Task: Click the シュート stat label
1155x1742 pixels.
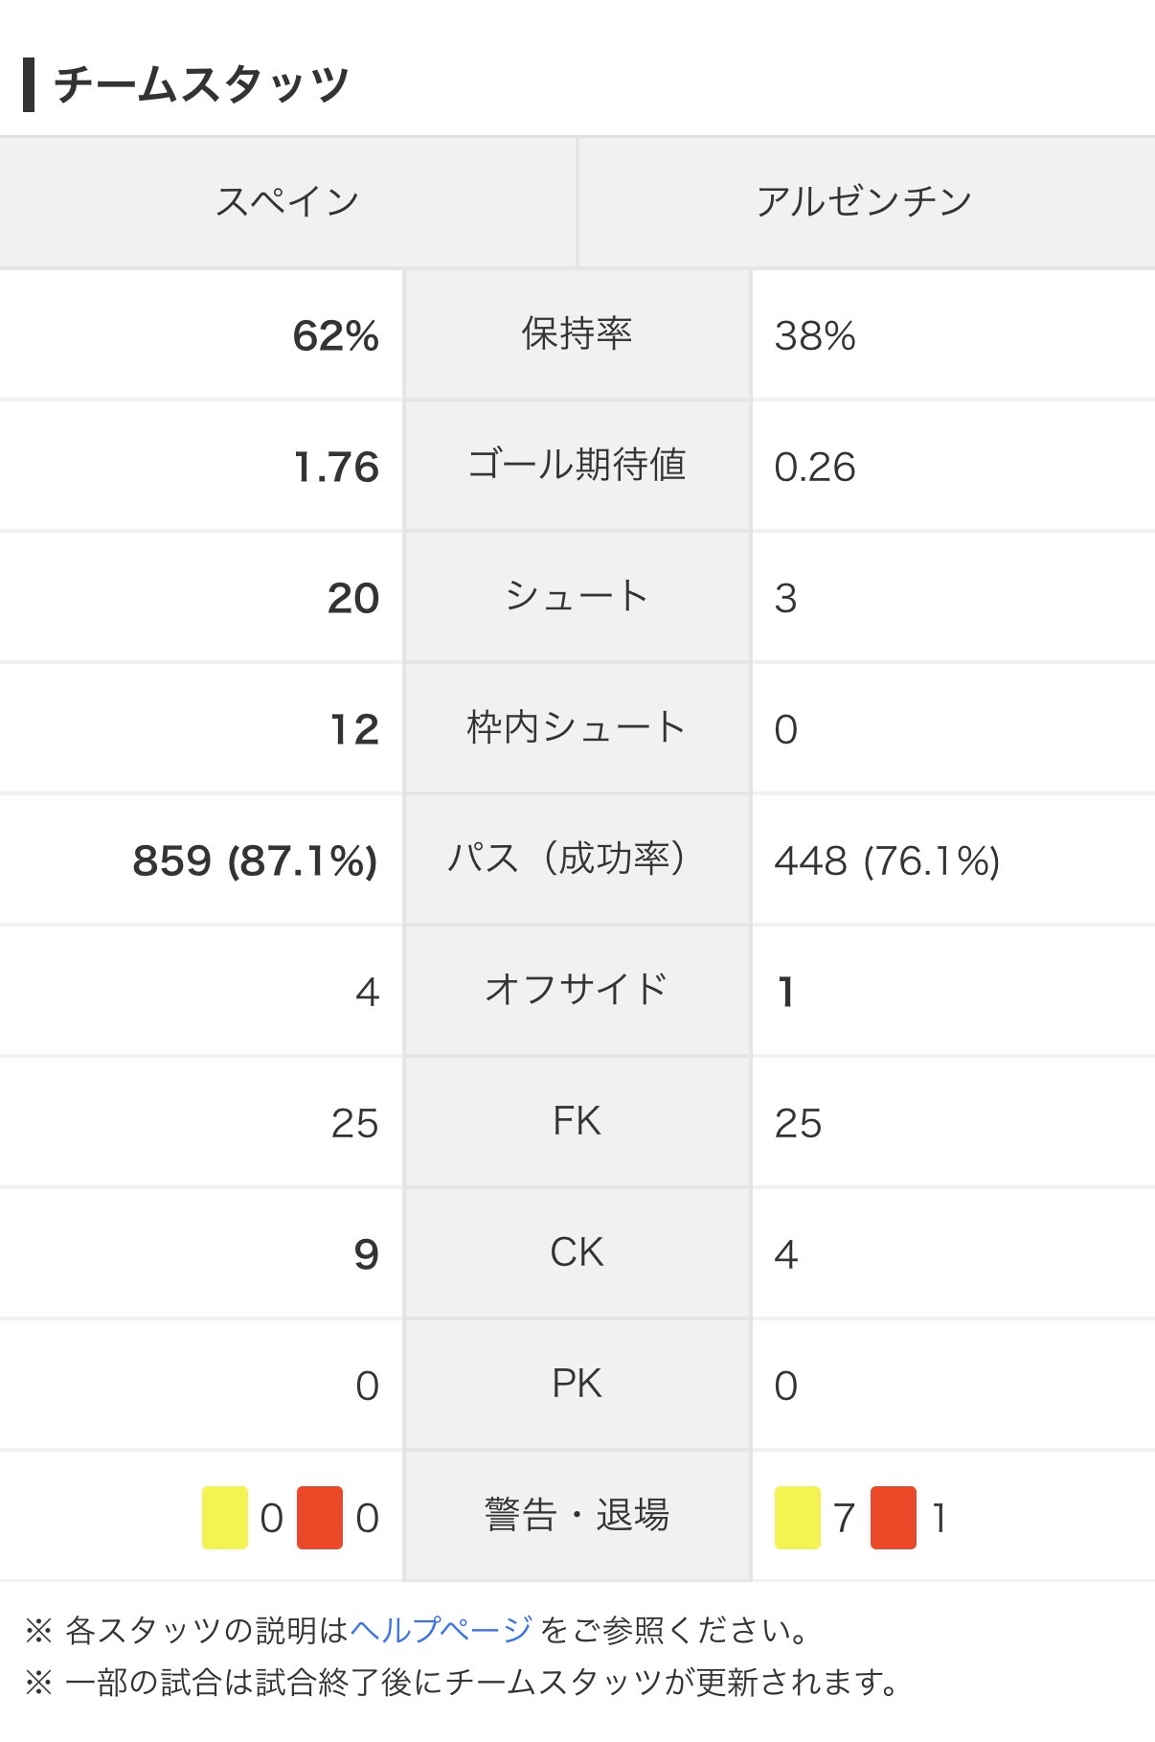Action: [x=577, y=597]
